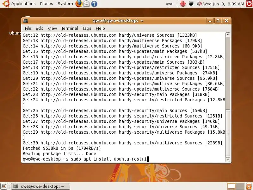Image resolution: width=253 pixels, height=190 pixels.
Task: Click the scrollbar down arrow in terminal
Action: 228,160
